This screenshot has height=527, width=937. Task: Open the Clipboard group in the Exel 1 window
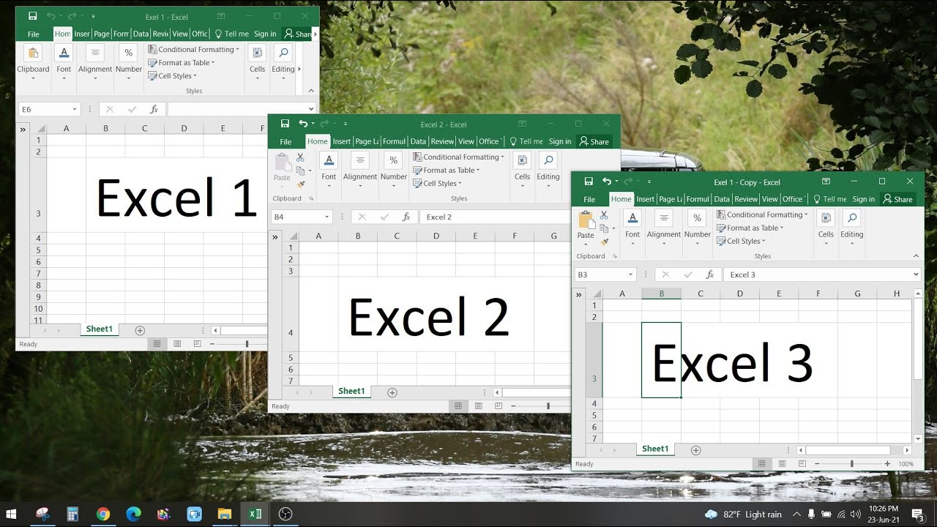(x=33, y=62)
